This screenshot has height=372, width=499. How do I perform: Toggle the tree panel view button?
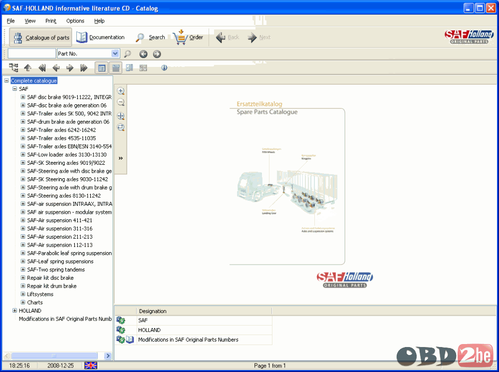point(102,67)
